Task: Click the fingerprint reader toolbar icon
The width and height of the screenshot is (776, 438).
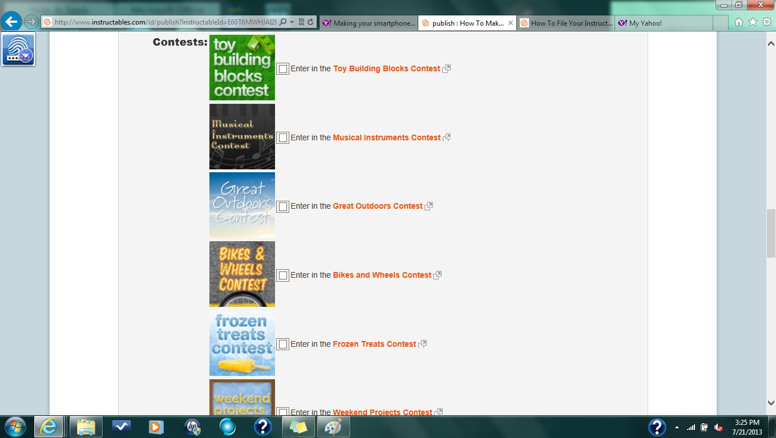Action: coord(18,49)
